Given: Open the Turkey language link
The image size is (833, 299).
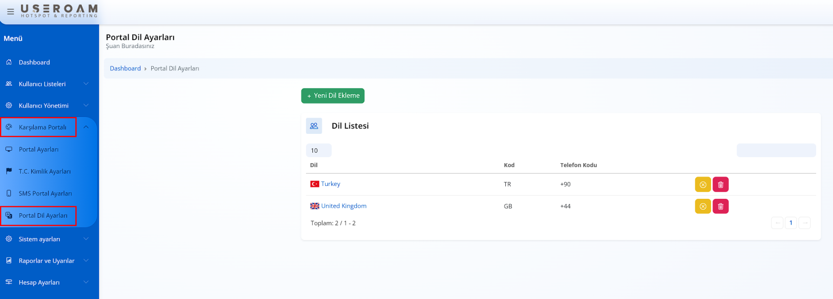Looking at the screenshot, I should click(330, 184).
